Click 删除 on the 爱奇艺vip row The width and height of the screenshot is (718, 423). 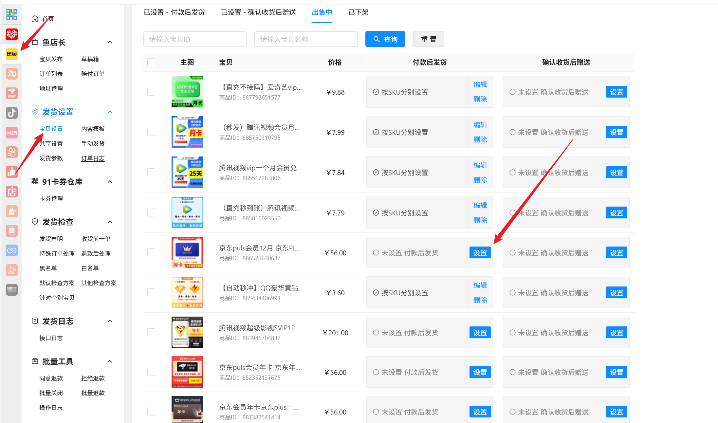click(480, 99)
